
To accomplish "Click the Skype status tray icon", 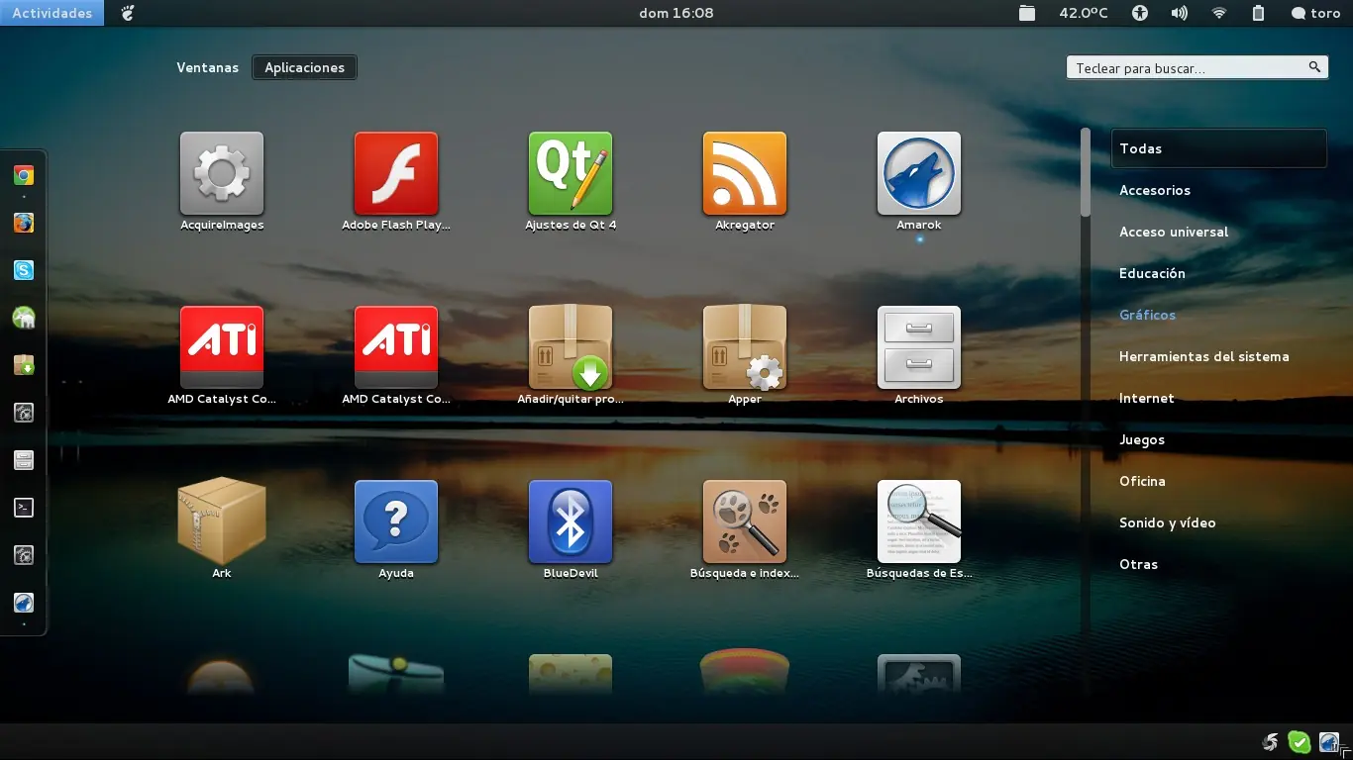I will pos(1300,742).
